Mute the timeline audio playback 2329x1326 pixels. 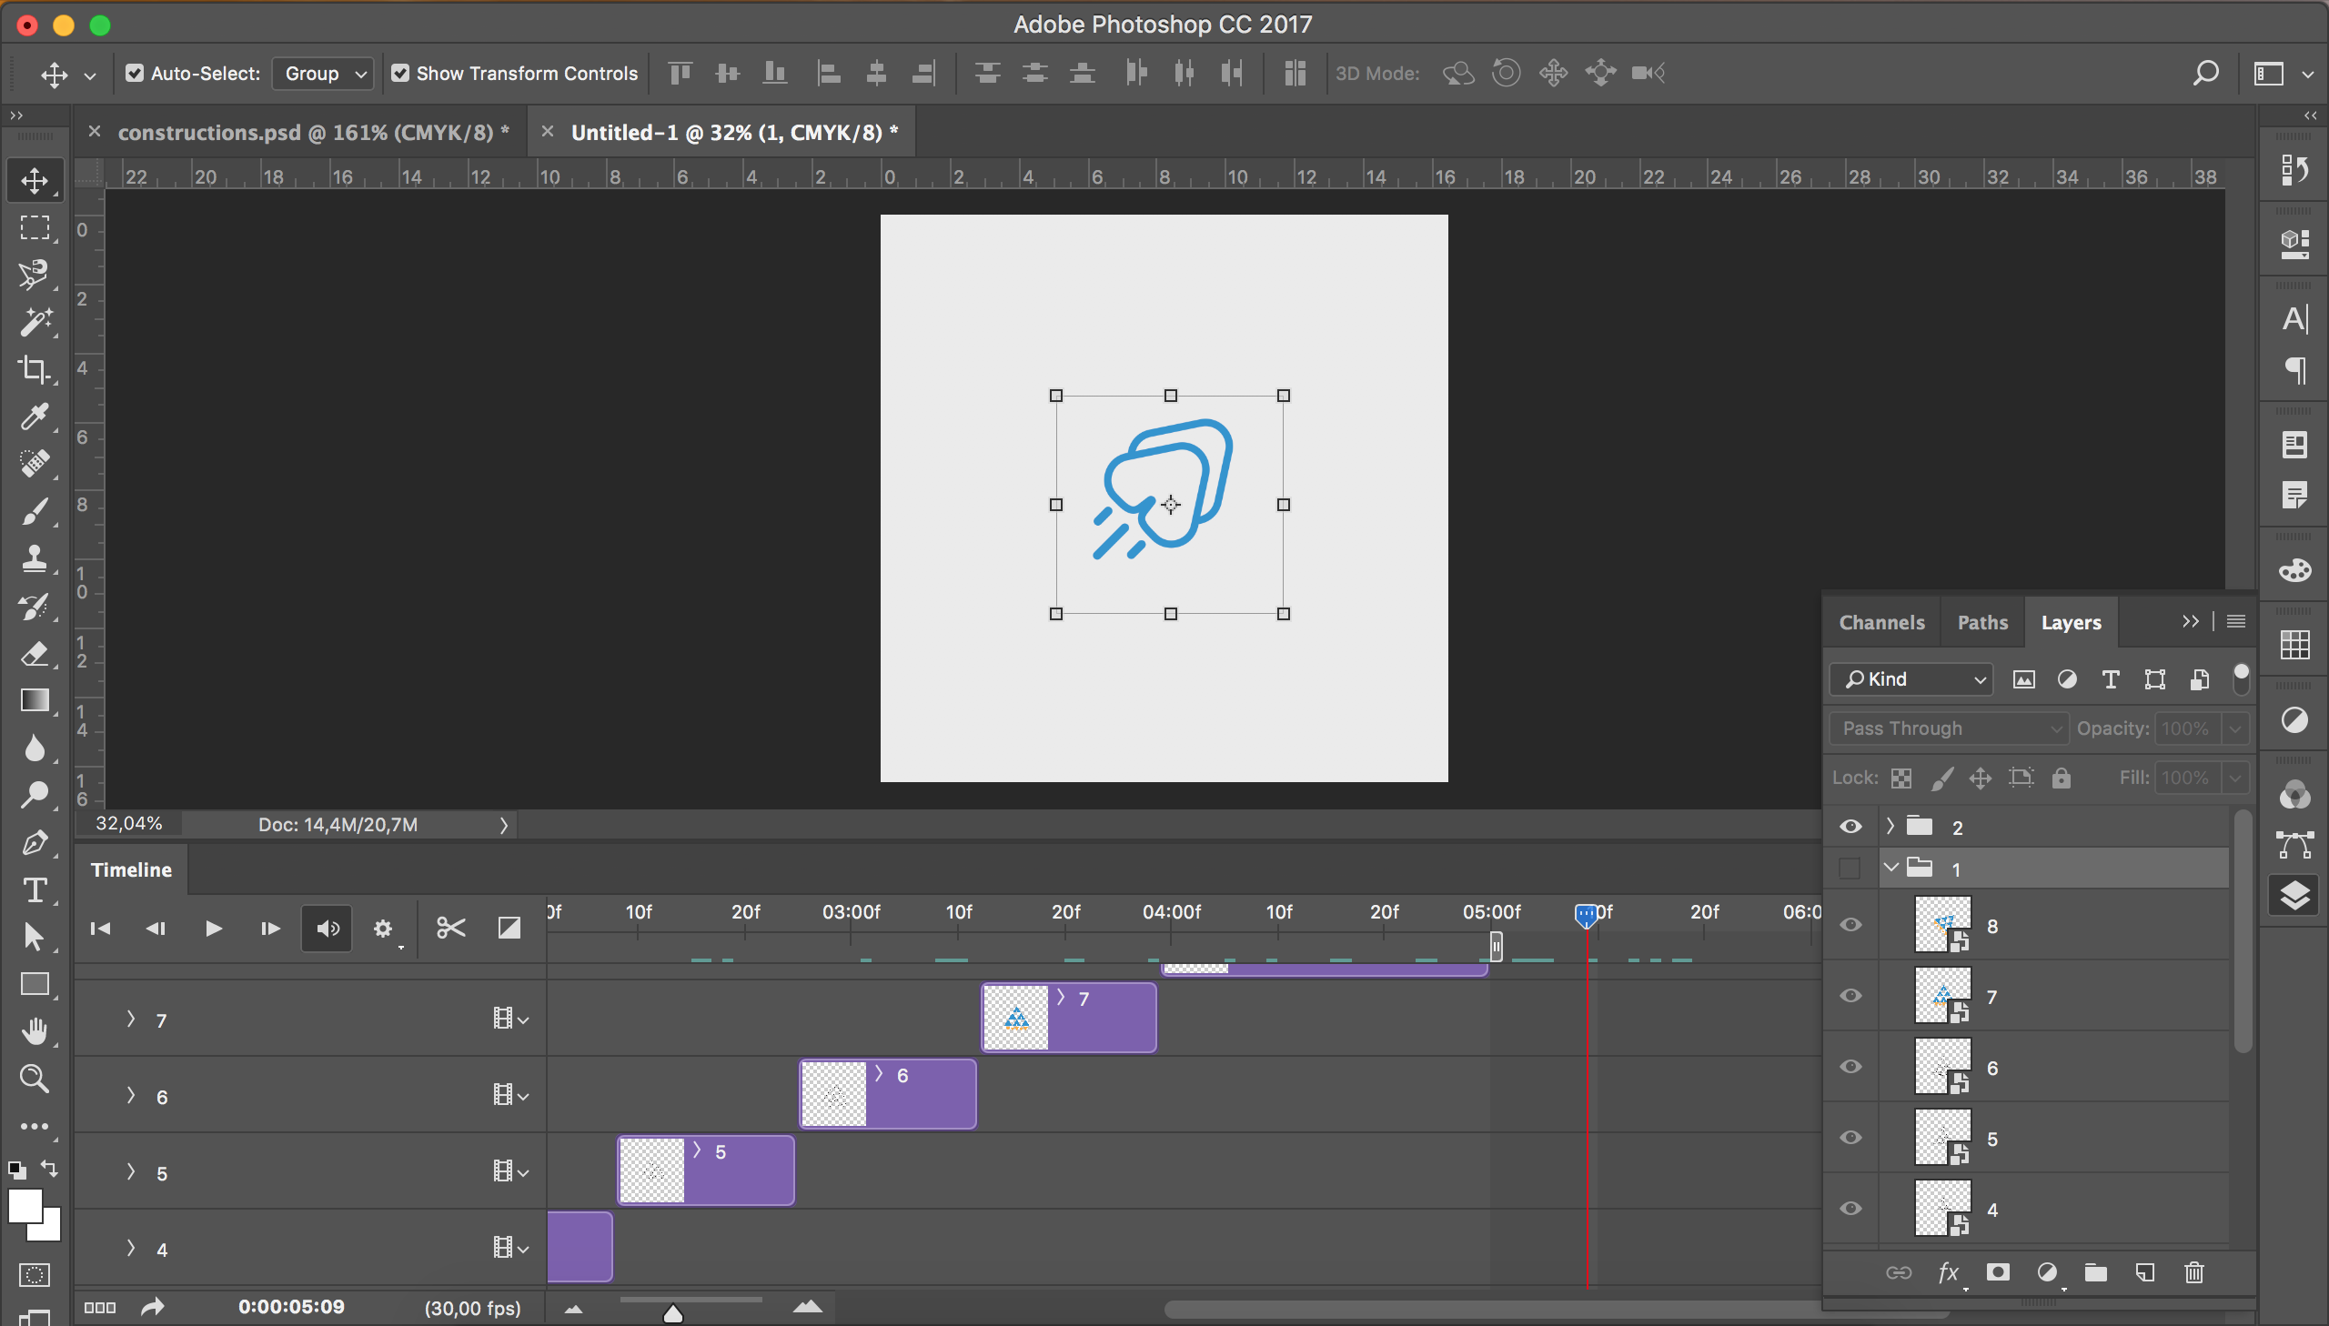(327, 928)
